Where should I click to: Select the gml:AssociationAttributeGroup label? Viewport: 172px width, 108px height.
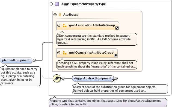tap(92, 25)
